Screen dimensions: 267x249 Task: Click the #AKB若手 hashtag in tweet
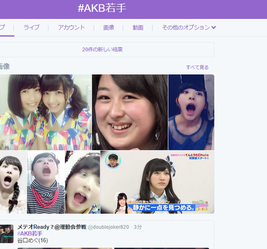[29, 233]
